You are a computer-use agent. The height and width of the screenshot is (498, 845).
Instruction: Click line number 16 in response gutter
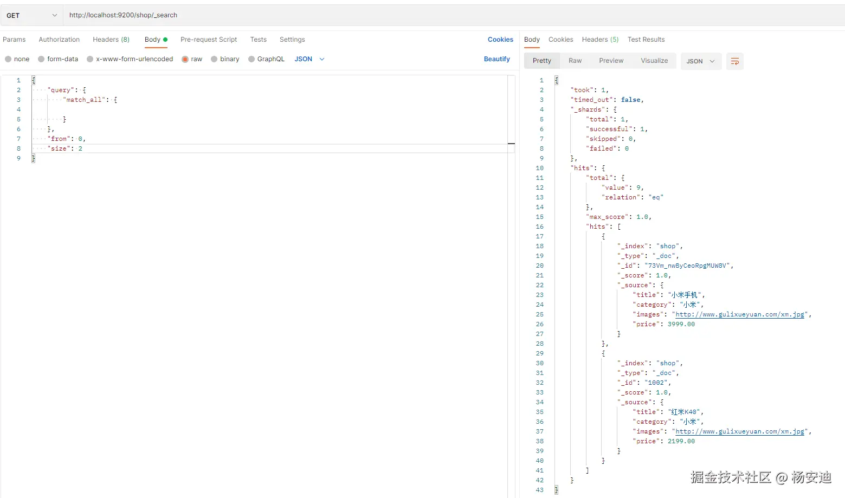point(539,227)
